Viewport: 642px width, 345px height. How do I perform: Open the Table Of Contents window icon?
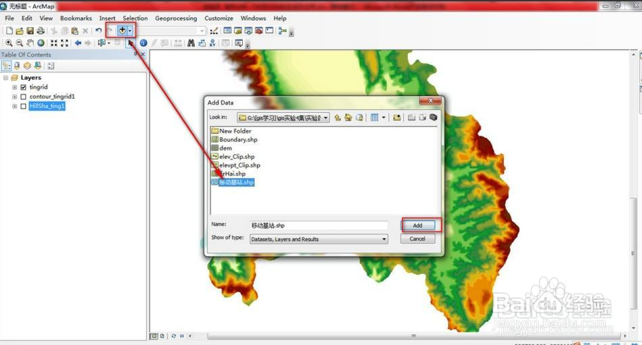point(227,30)
